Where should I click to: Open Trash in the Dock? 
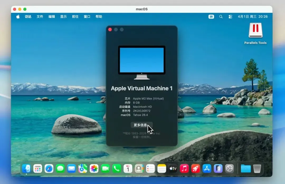[x=257, y=168]
